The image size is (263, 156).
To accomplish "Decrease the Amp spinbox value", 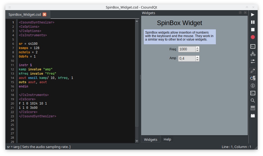I will [197, 60].
